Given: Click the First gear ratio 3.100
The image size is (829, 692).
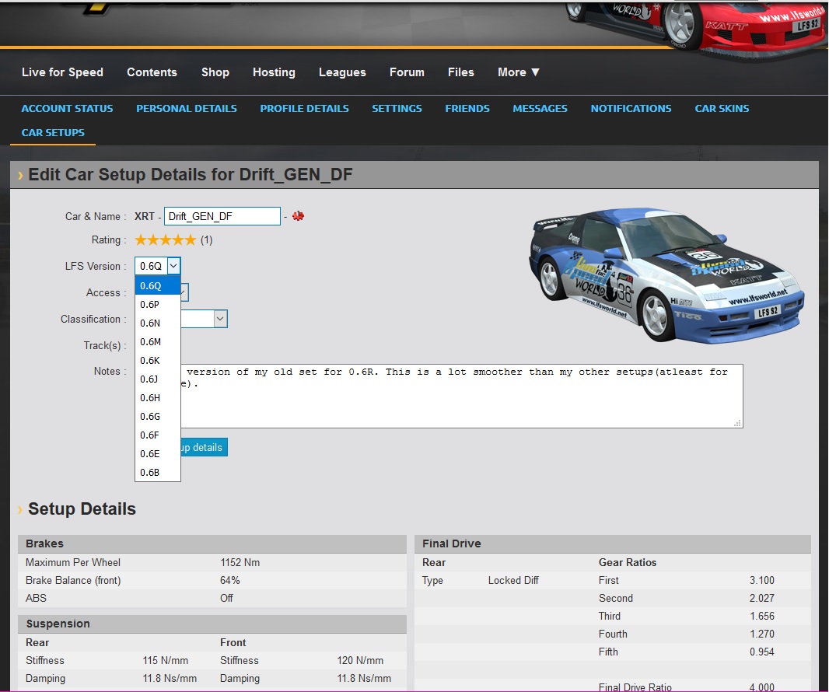Looking at the screenshot, I should [x=762, y=581].
